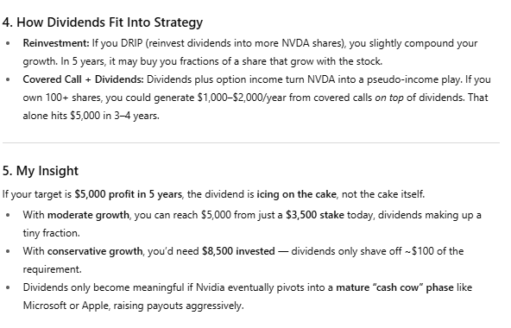Click the horizontal divider line between sections
Image resolution: width=511 pixels, height=328 pixels.
(251, 142)
